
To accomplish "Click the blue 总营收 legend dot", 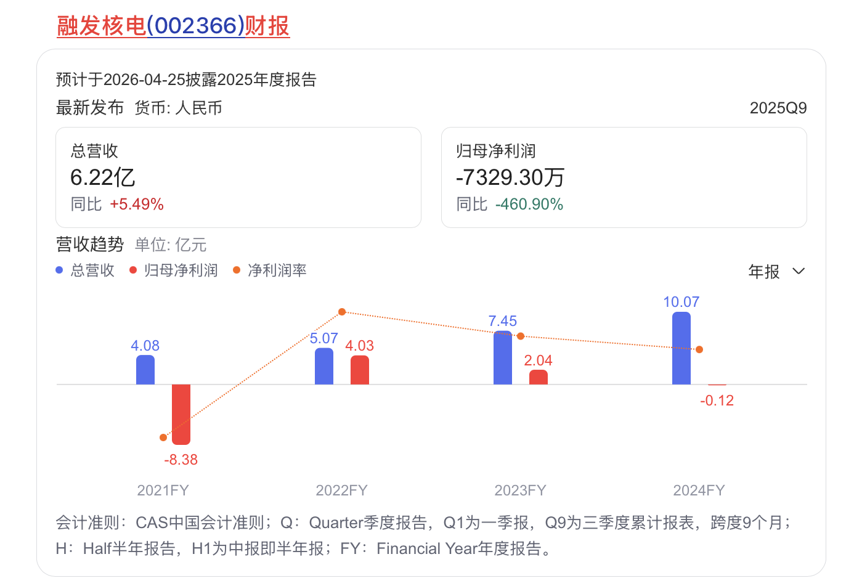I will click(x=60, y=271).
